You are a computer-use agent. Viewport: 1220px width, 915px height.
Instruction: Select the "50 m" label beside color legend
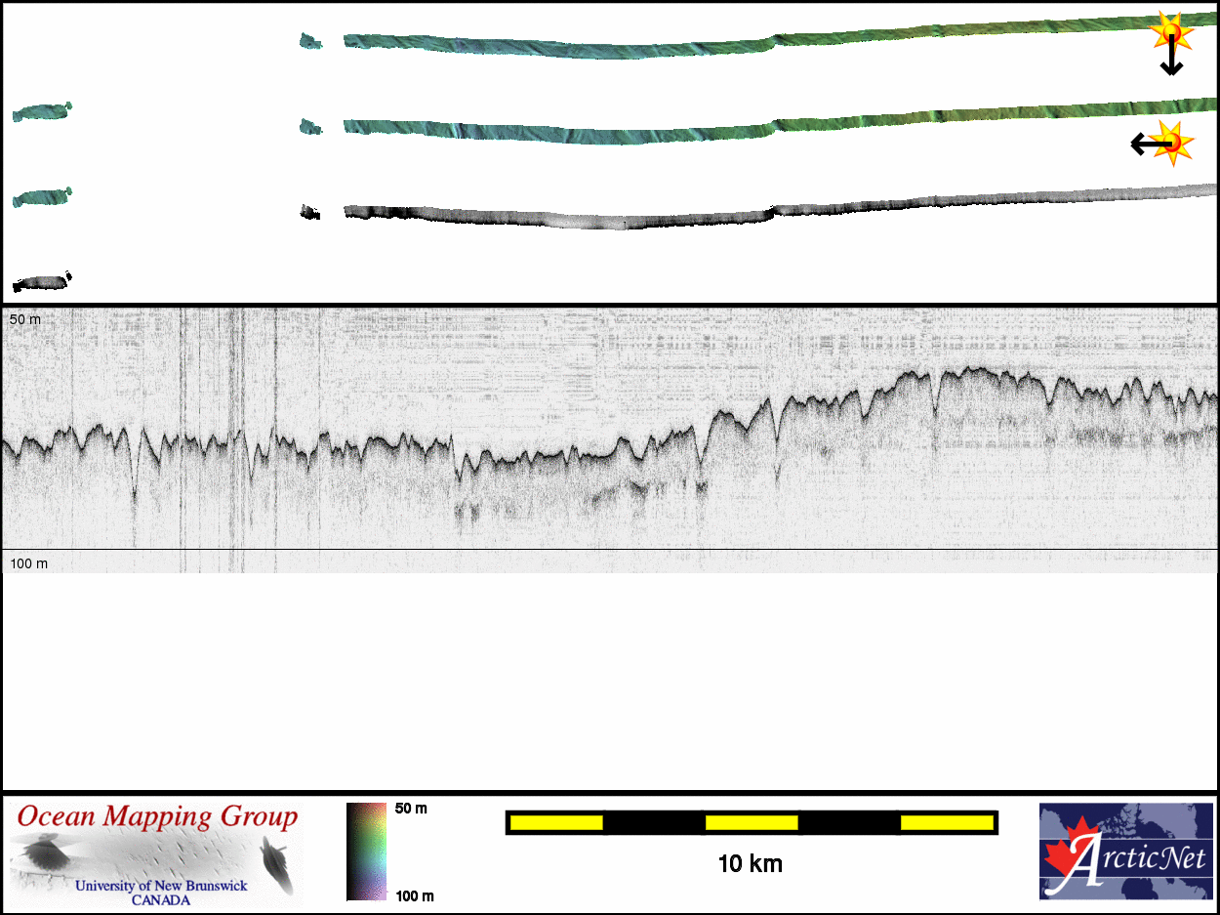click(x=411, y=809)
